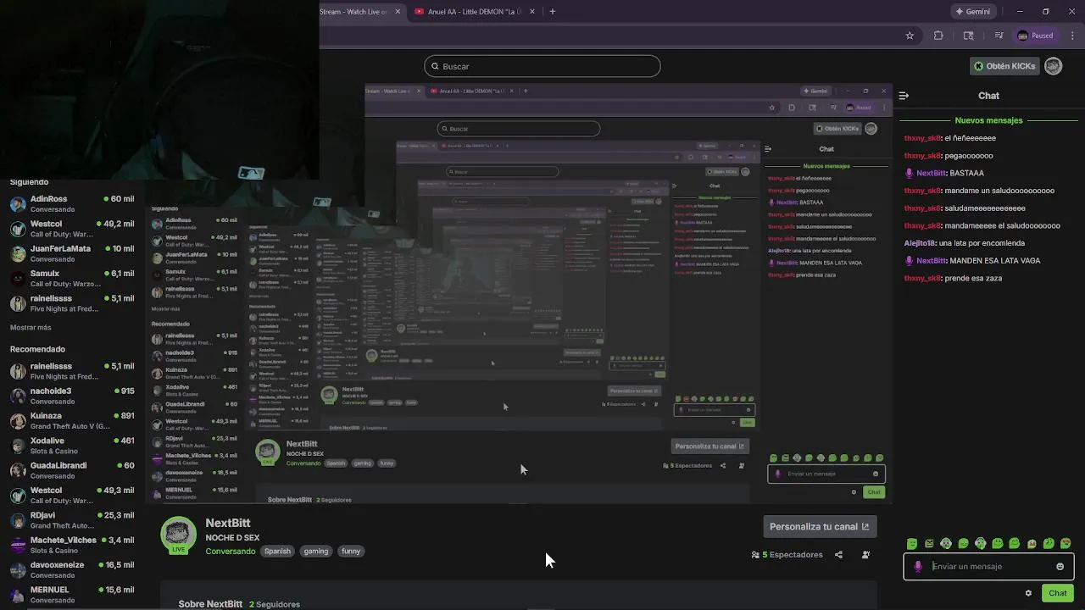Open Westcol channel with 49,2 mil viewers

(72, 229)
